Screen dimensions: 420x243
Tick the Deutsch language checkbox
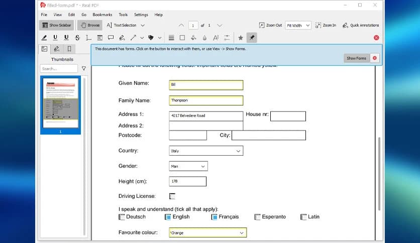coord(122,217)
